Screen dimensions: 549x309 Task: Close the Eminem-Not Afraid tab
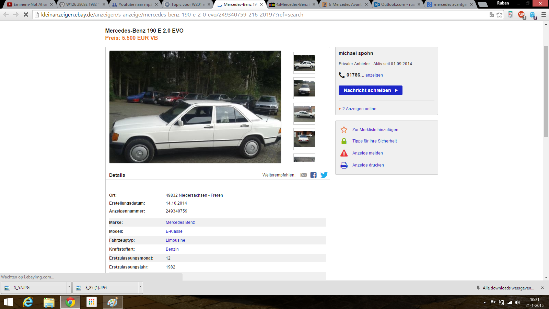(x=51, y=4)
